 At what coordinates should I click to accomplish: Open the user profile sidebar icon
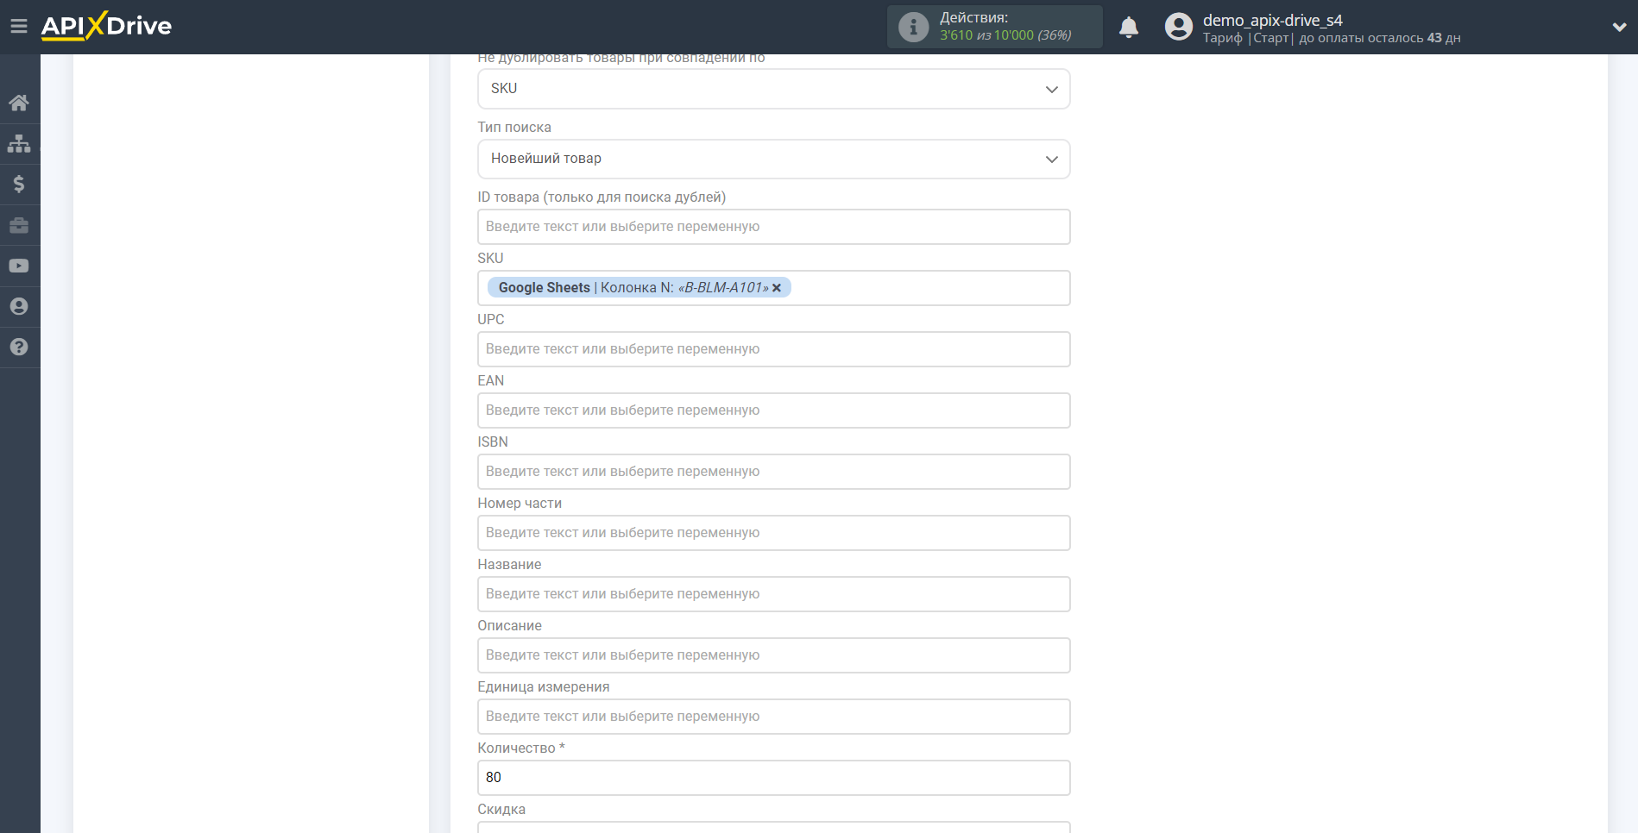(19, 306)
